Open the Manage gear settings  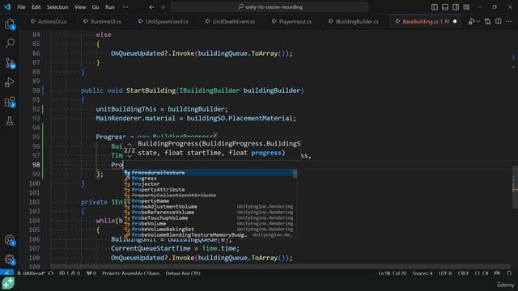(10, 259)
